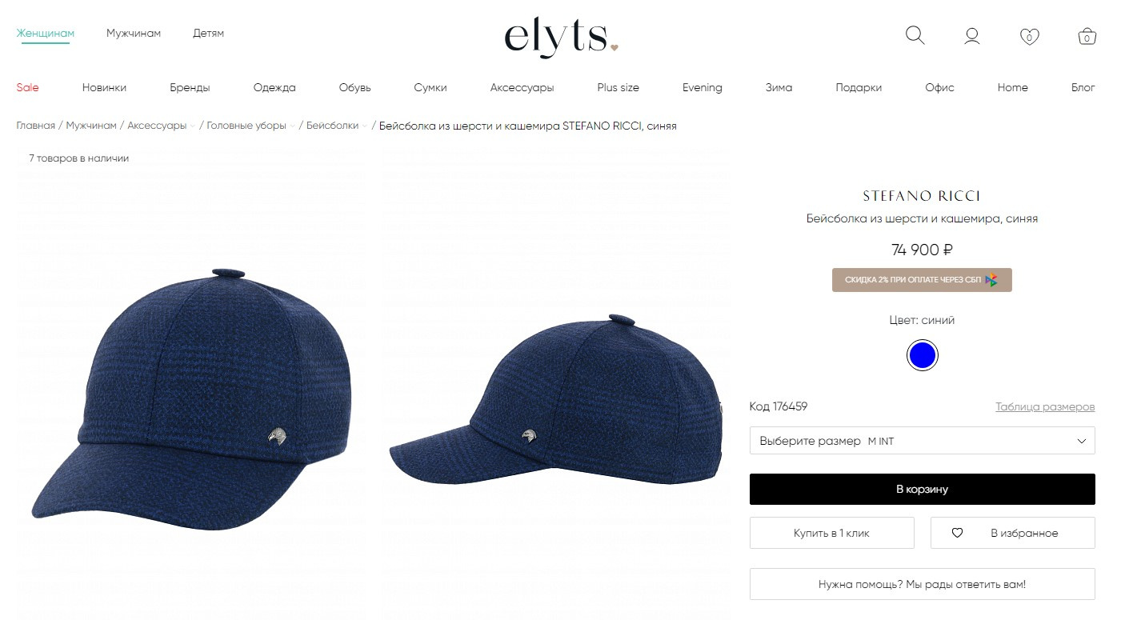Image resolution: width=1137 pixels, height=620 pixels.
Task: Expand the Головные уборы breadcrumb chevron
Action: coord(292,126)
